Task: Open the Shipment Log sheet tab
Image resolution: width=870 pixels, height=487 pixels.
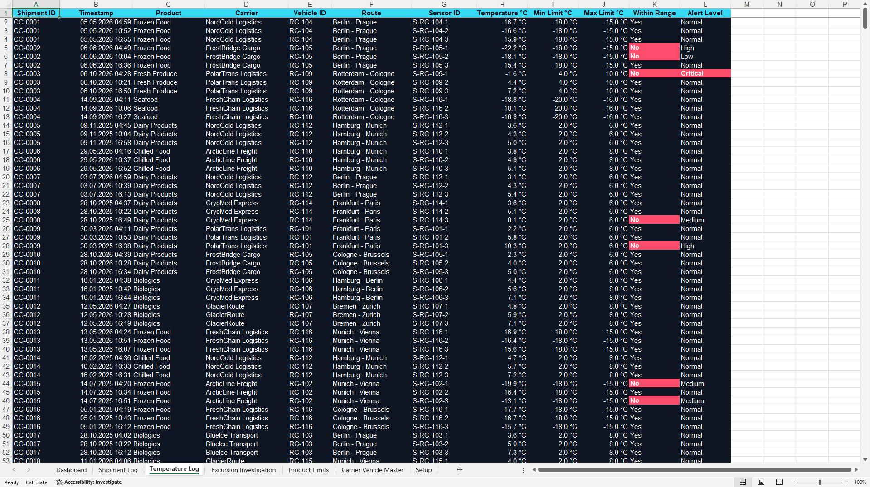Action: pyautogui.click(x=118, y=470)
